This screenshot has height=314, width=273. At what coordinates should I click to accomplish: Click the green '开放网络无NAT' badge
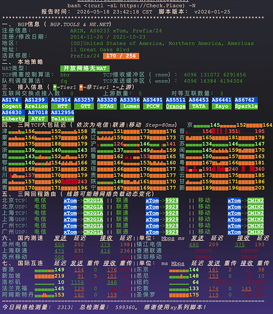pos(85,68)
